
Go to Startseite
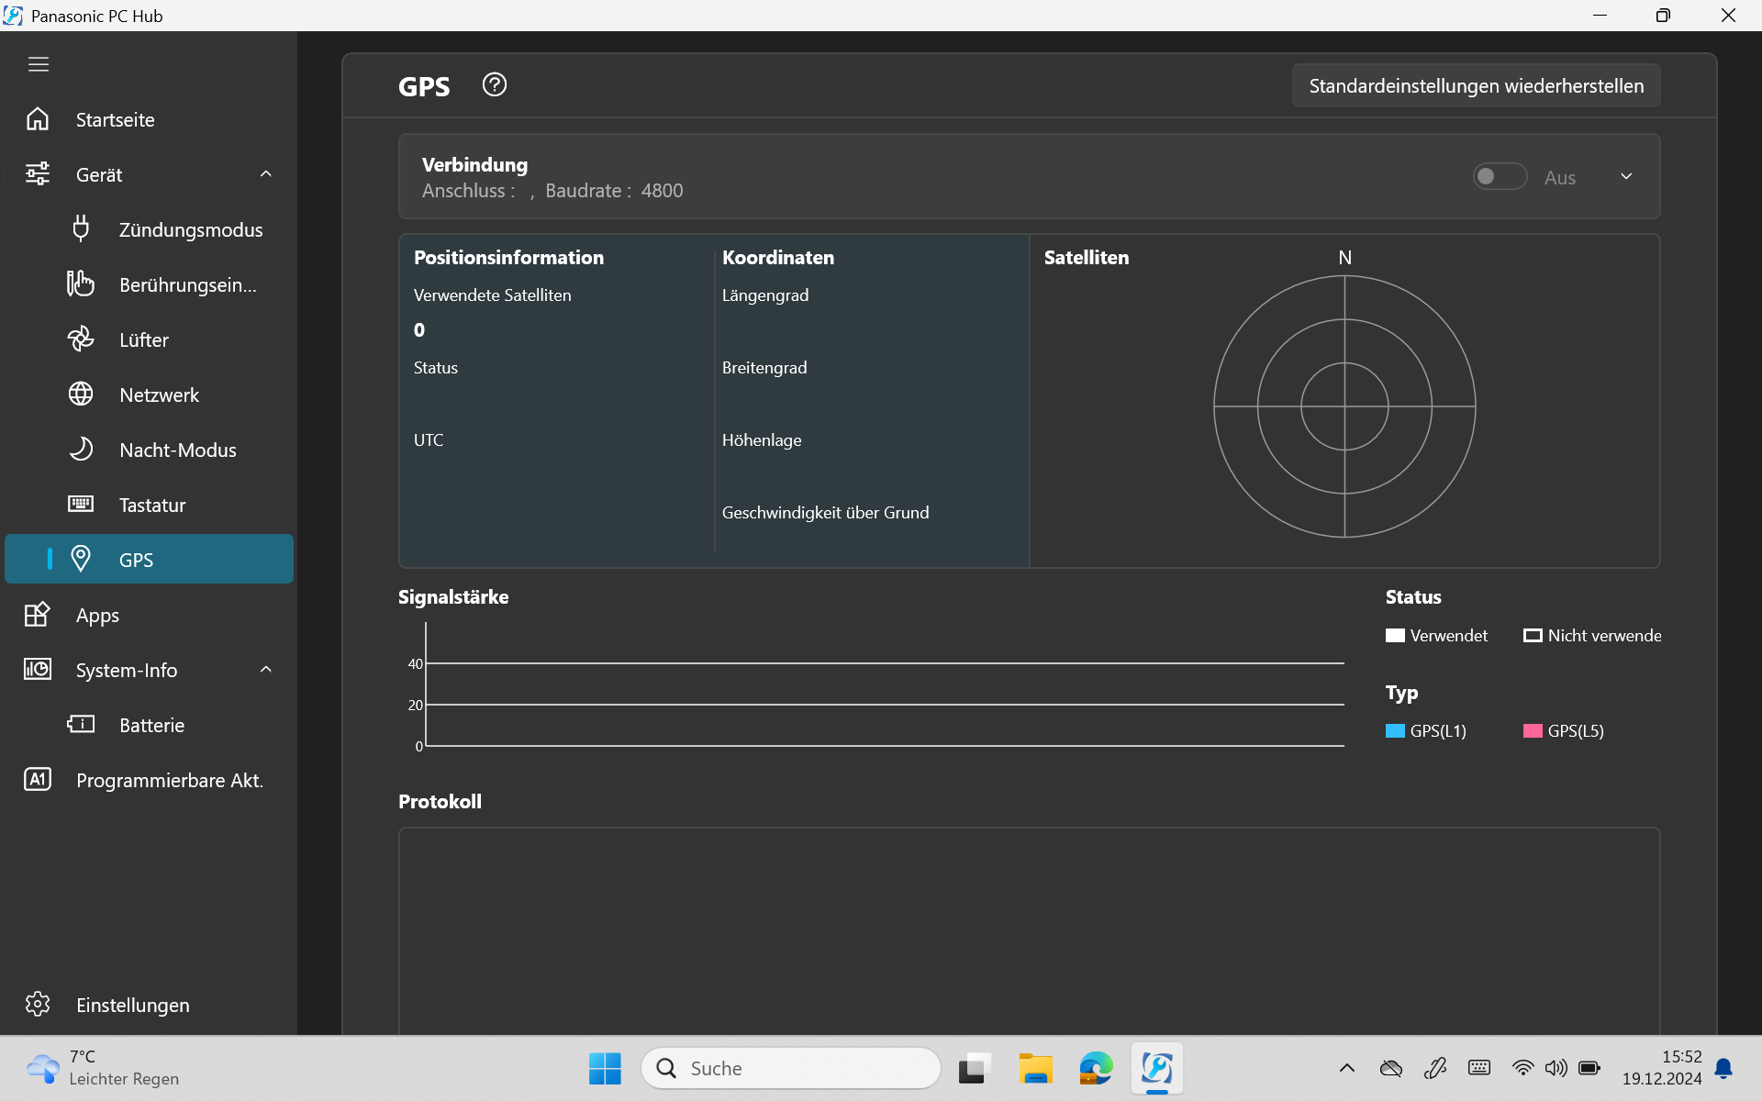(x=115, y=120)
